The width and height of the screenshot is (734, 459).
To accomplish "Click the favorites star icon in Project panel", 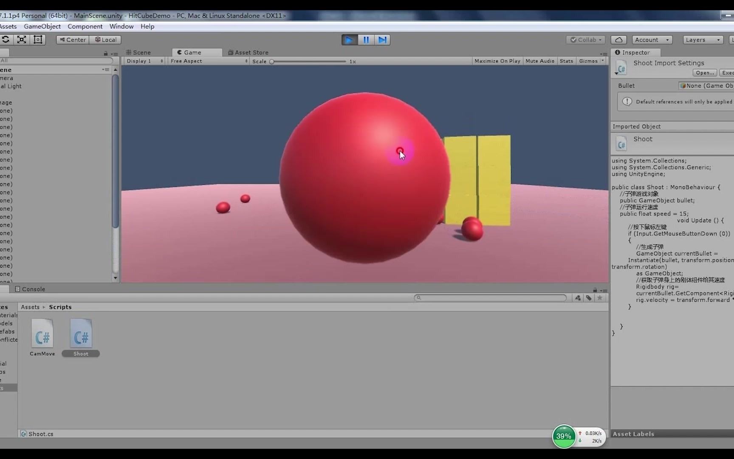I will [600, 298].
